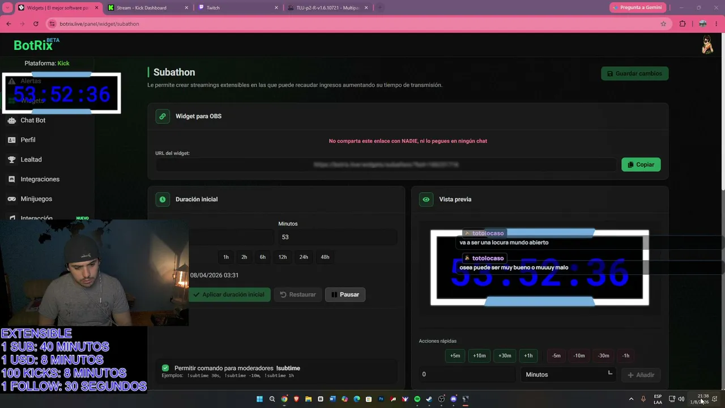Add 30 minutes with the +30m button
This screenshot has height=408, width=725.
[x=505, y=356]
